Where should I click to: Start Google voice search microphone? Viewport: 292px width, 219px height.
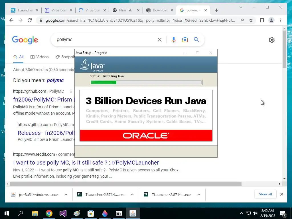coord(174,40)
